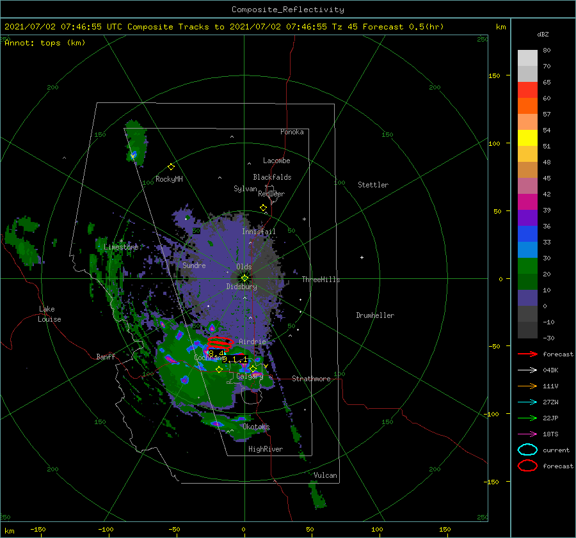Select the bright green 20–30 dBZ swatch

(527, 266)
